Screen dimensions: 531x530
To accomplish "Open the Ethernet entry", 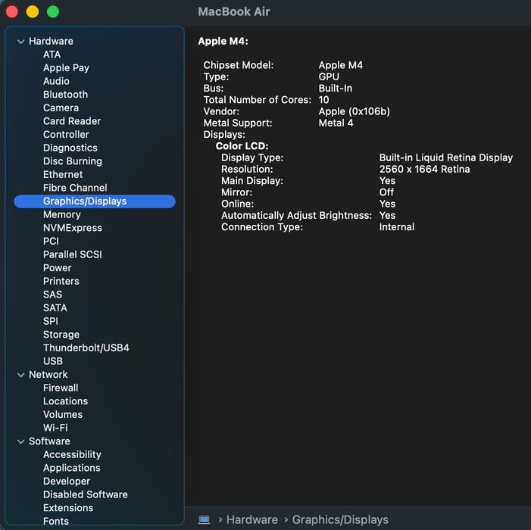I will point(63,175).
